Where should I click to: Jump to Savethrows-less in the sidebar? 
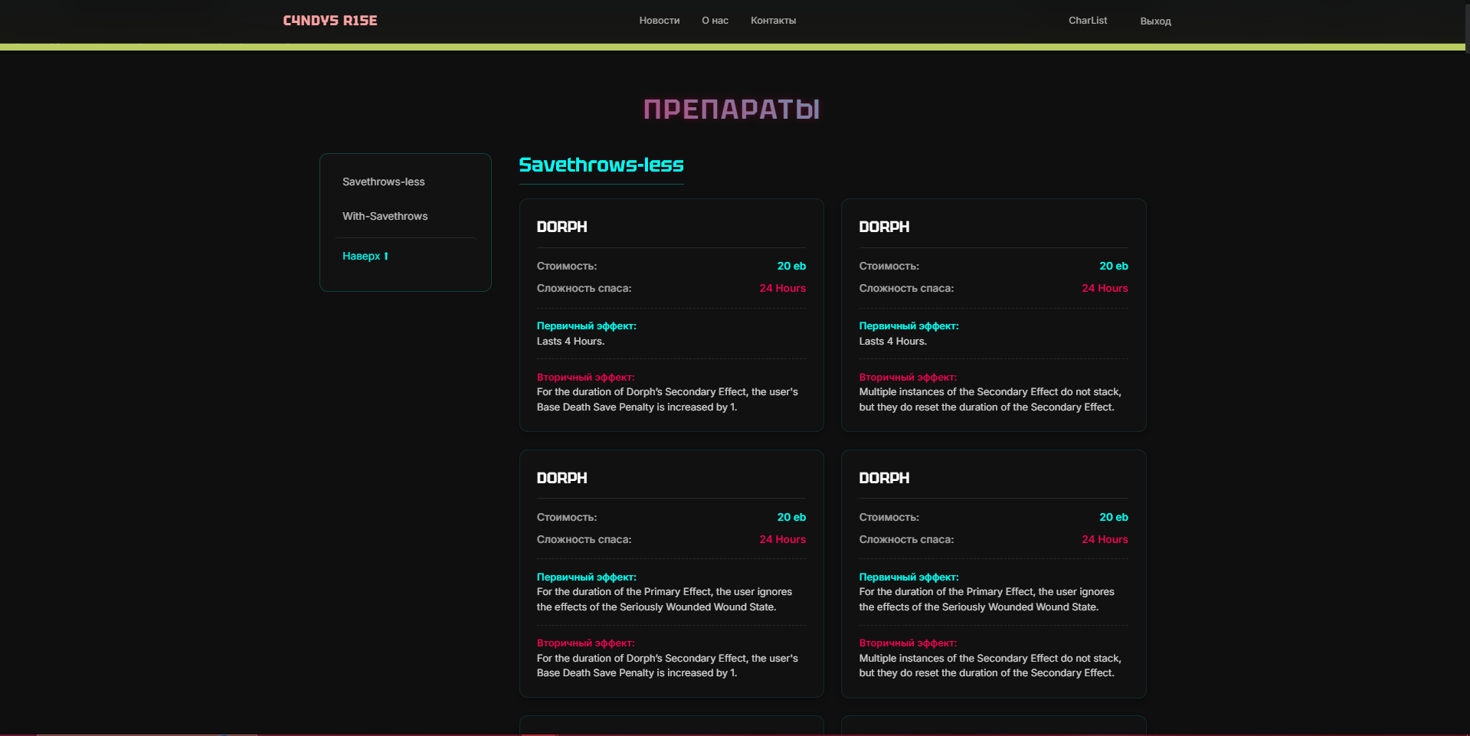point(383,182)
